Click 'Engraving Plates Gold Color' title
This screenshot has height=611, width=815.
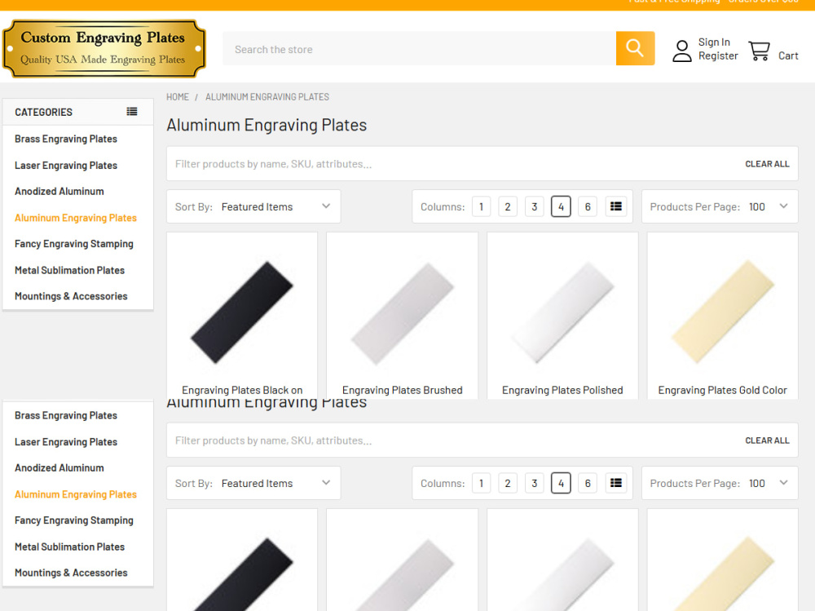[722, 390]
